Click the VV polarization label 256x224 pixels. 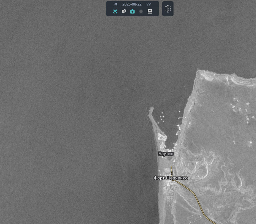pos(149,4)
